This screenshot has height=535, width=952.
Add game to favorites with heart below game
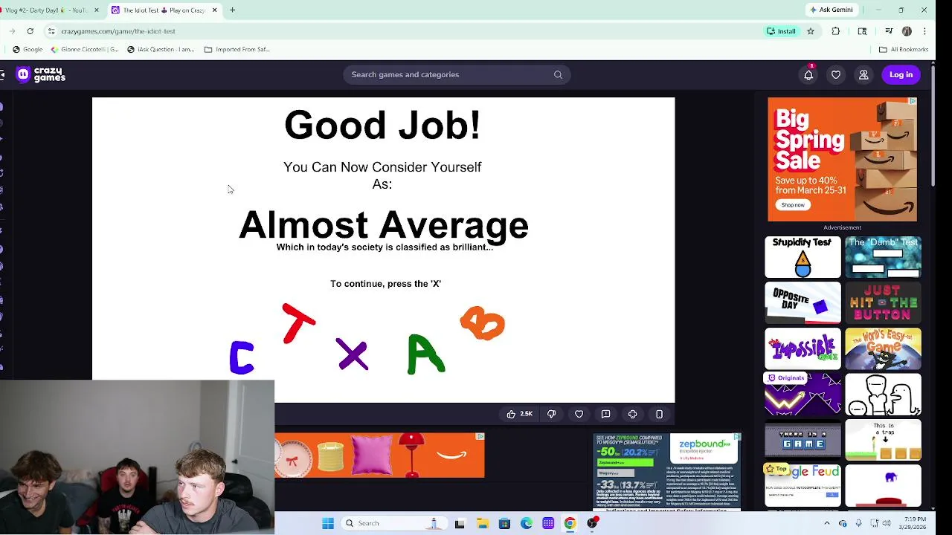tap(579, 414)
